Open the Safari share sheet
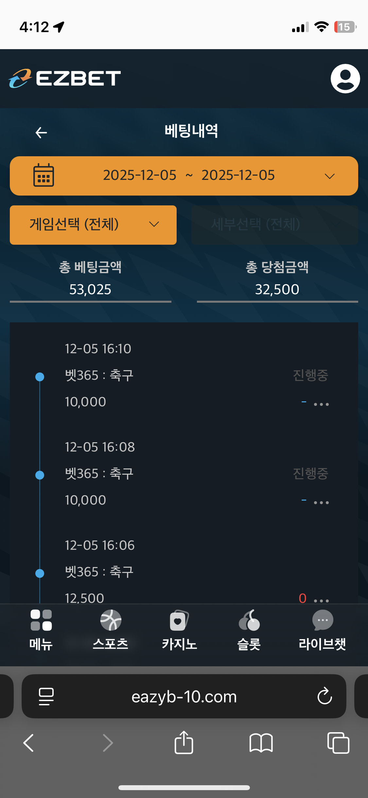 184,743
